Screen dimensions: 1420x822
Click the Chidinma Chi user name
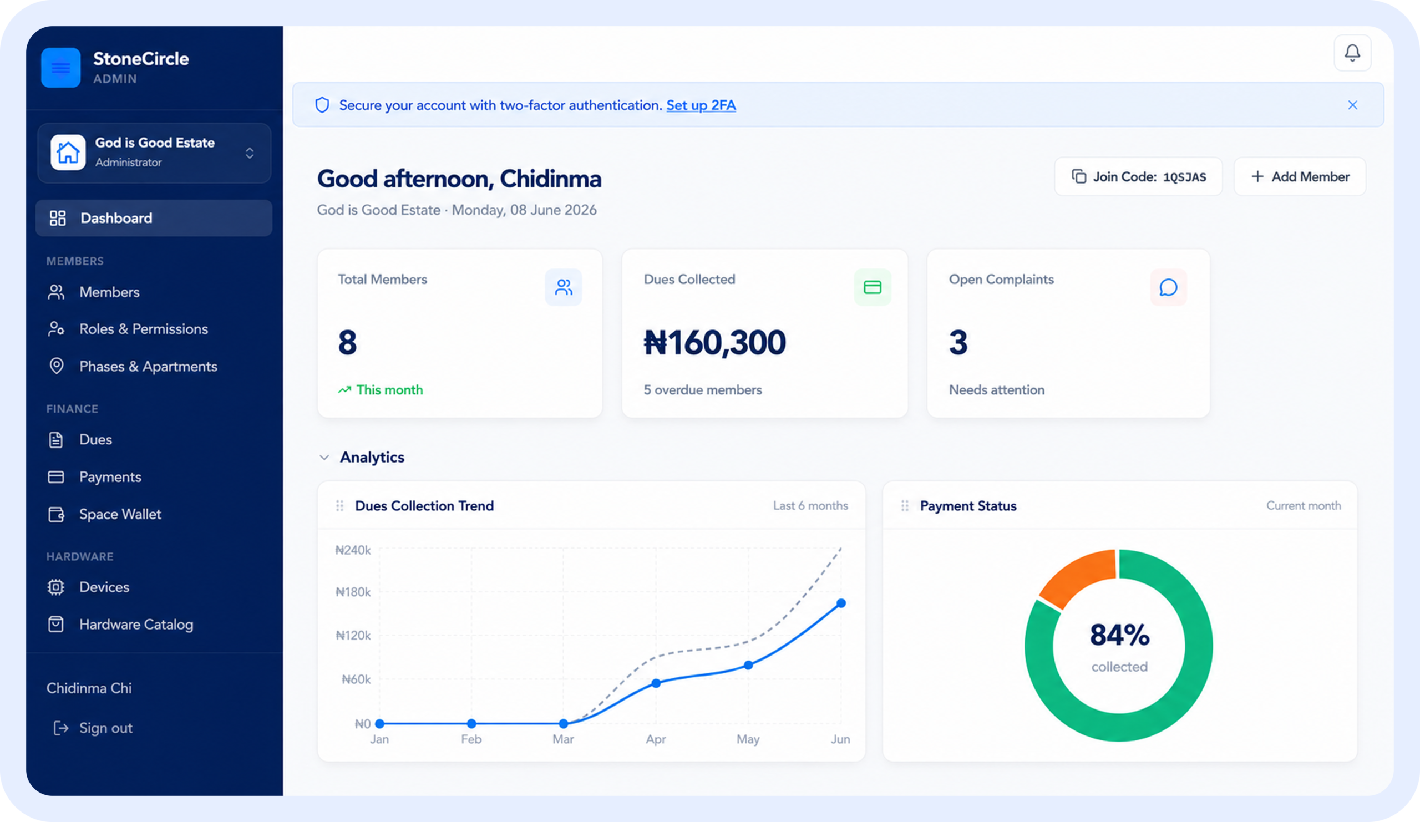pos(89,688)
